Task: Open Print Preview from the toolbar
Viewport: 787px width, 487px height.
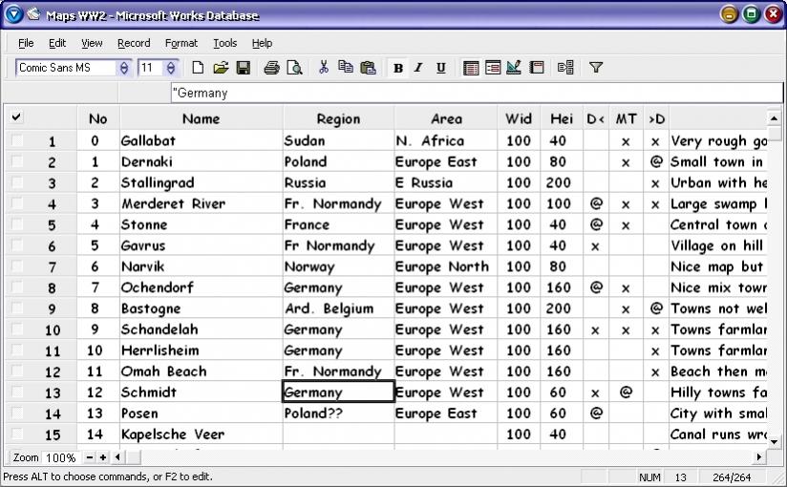Action: [x=294, y=68]
